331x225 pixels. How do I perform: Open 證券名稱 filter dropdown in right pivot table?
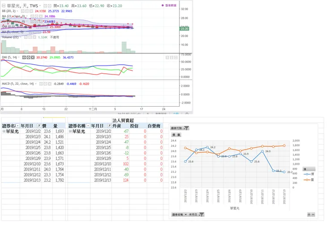click(x=88, y=126)
